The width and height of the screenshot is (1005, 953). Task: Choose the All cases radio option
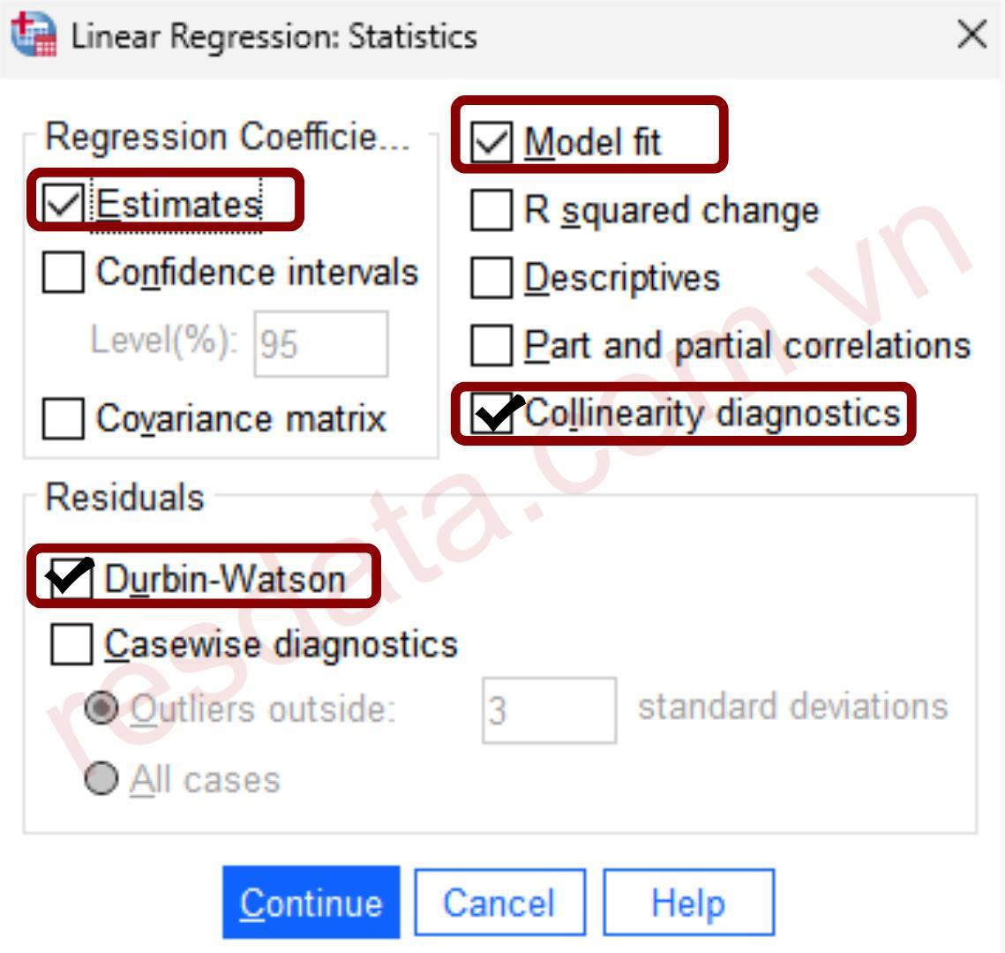(x=101, y=778)
